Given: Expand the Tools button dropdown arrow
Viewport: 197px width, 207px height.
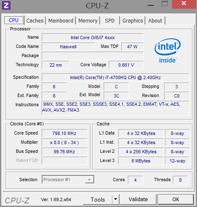Looking at the screenshot, I should 115,200.
